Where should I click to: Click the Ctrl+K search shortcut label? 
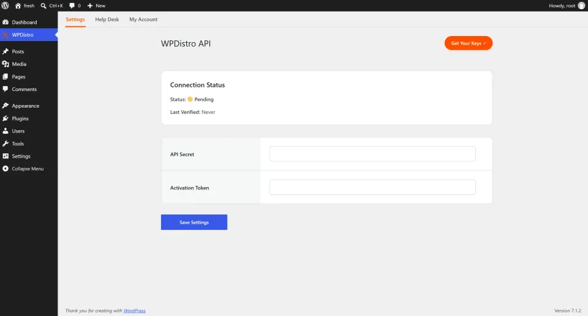pos(56,6)
